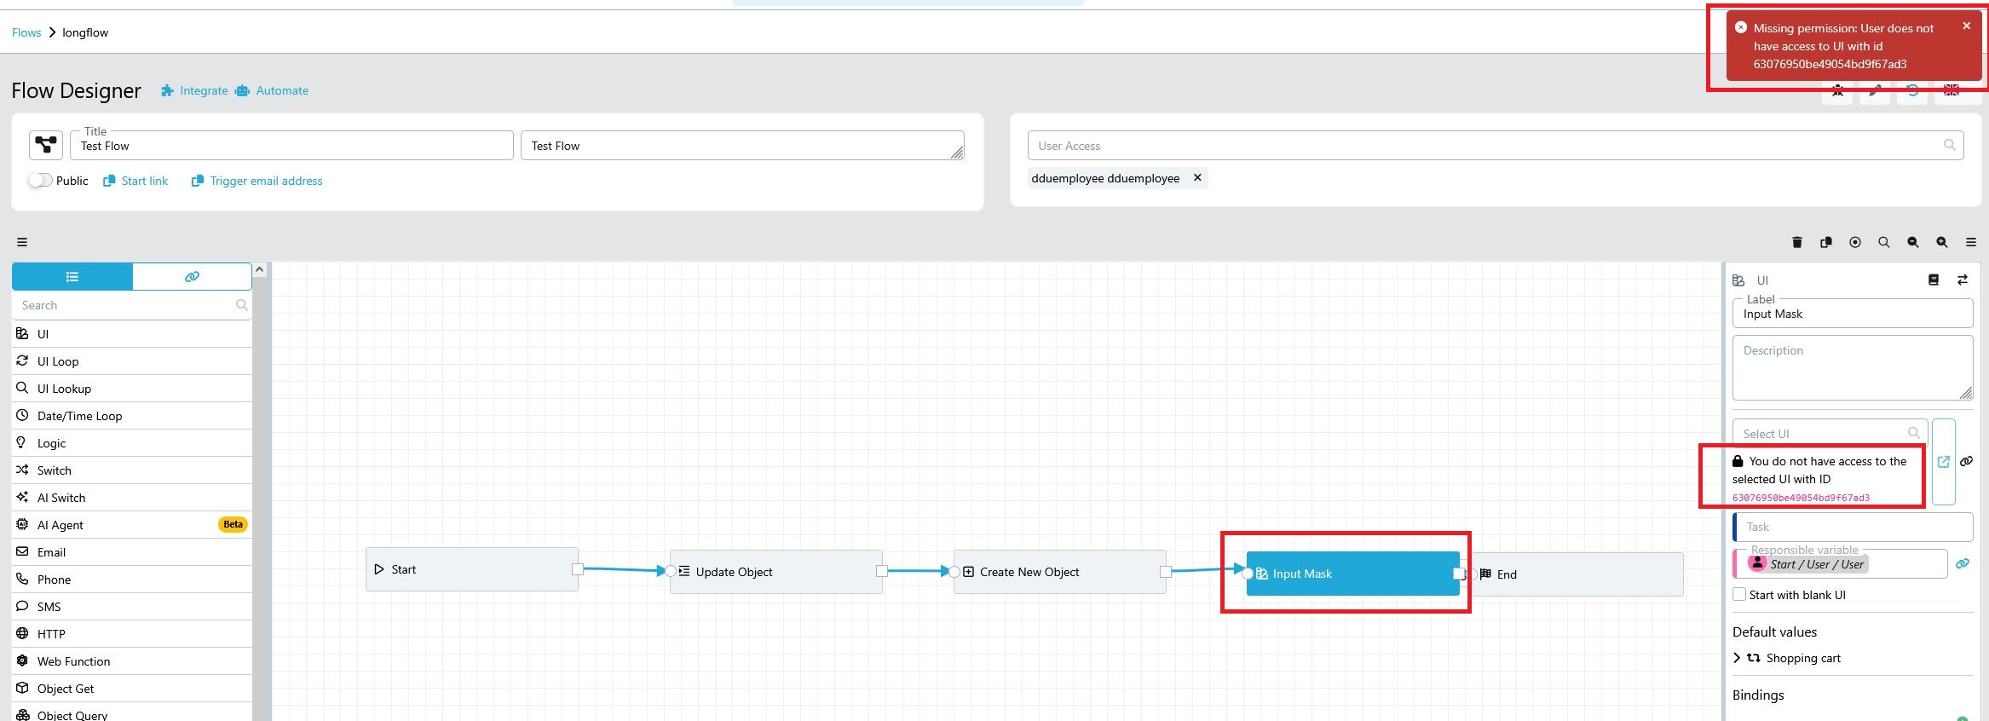Click the language flag button
1989x721 pixels.
point(1951,91)
